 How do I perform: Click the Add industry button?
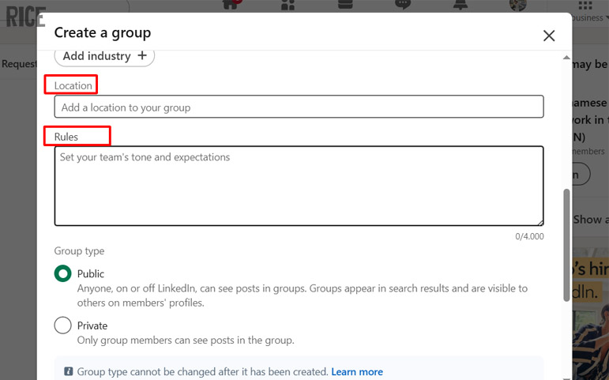pos(104,56)
